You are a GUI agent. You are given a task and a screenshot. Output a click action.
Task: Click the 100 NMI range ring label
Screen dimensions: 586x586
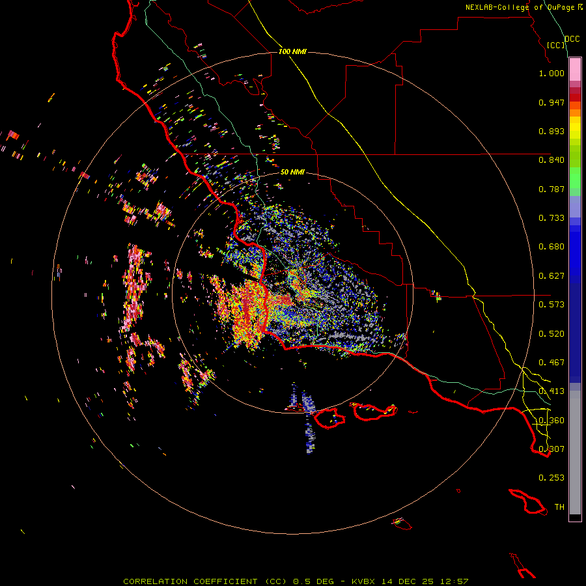pyautogui.click(x=292, y=51)
